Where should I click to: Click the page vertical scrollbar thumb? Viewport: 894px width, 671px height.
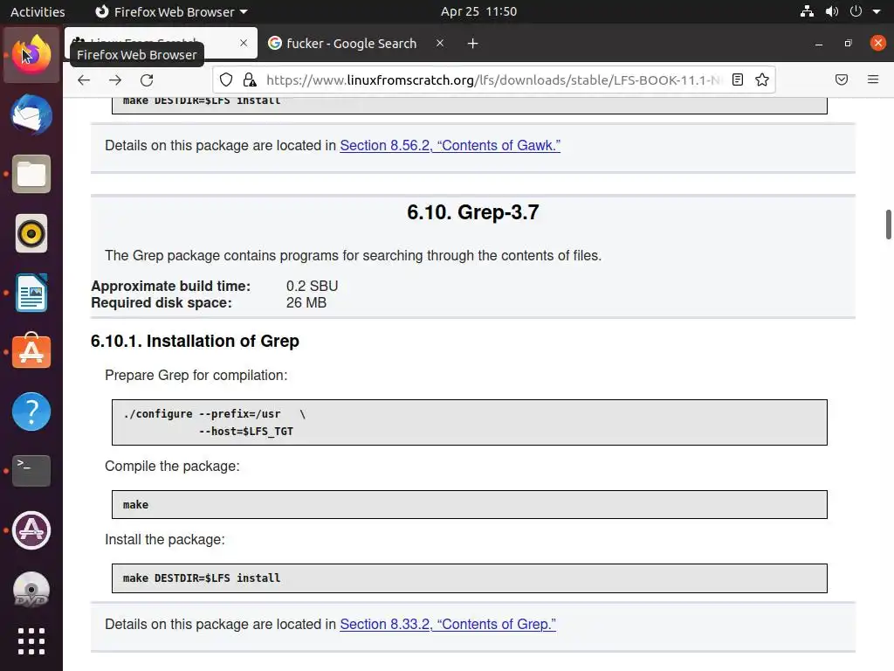888,224
